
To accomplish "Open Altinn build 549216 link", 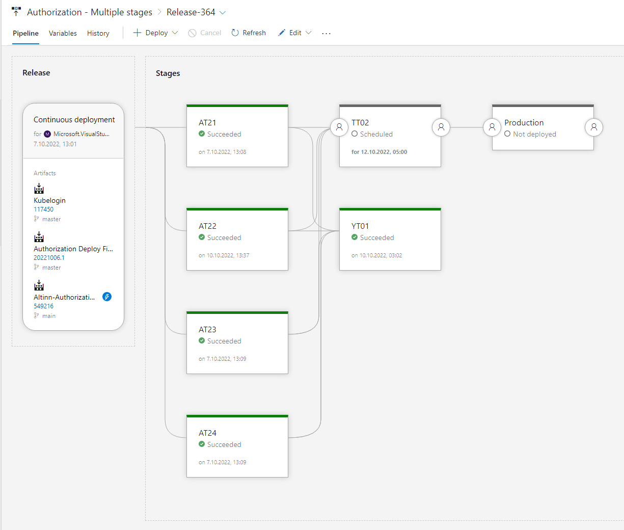I will 43,306.
